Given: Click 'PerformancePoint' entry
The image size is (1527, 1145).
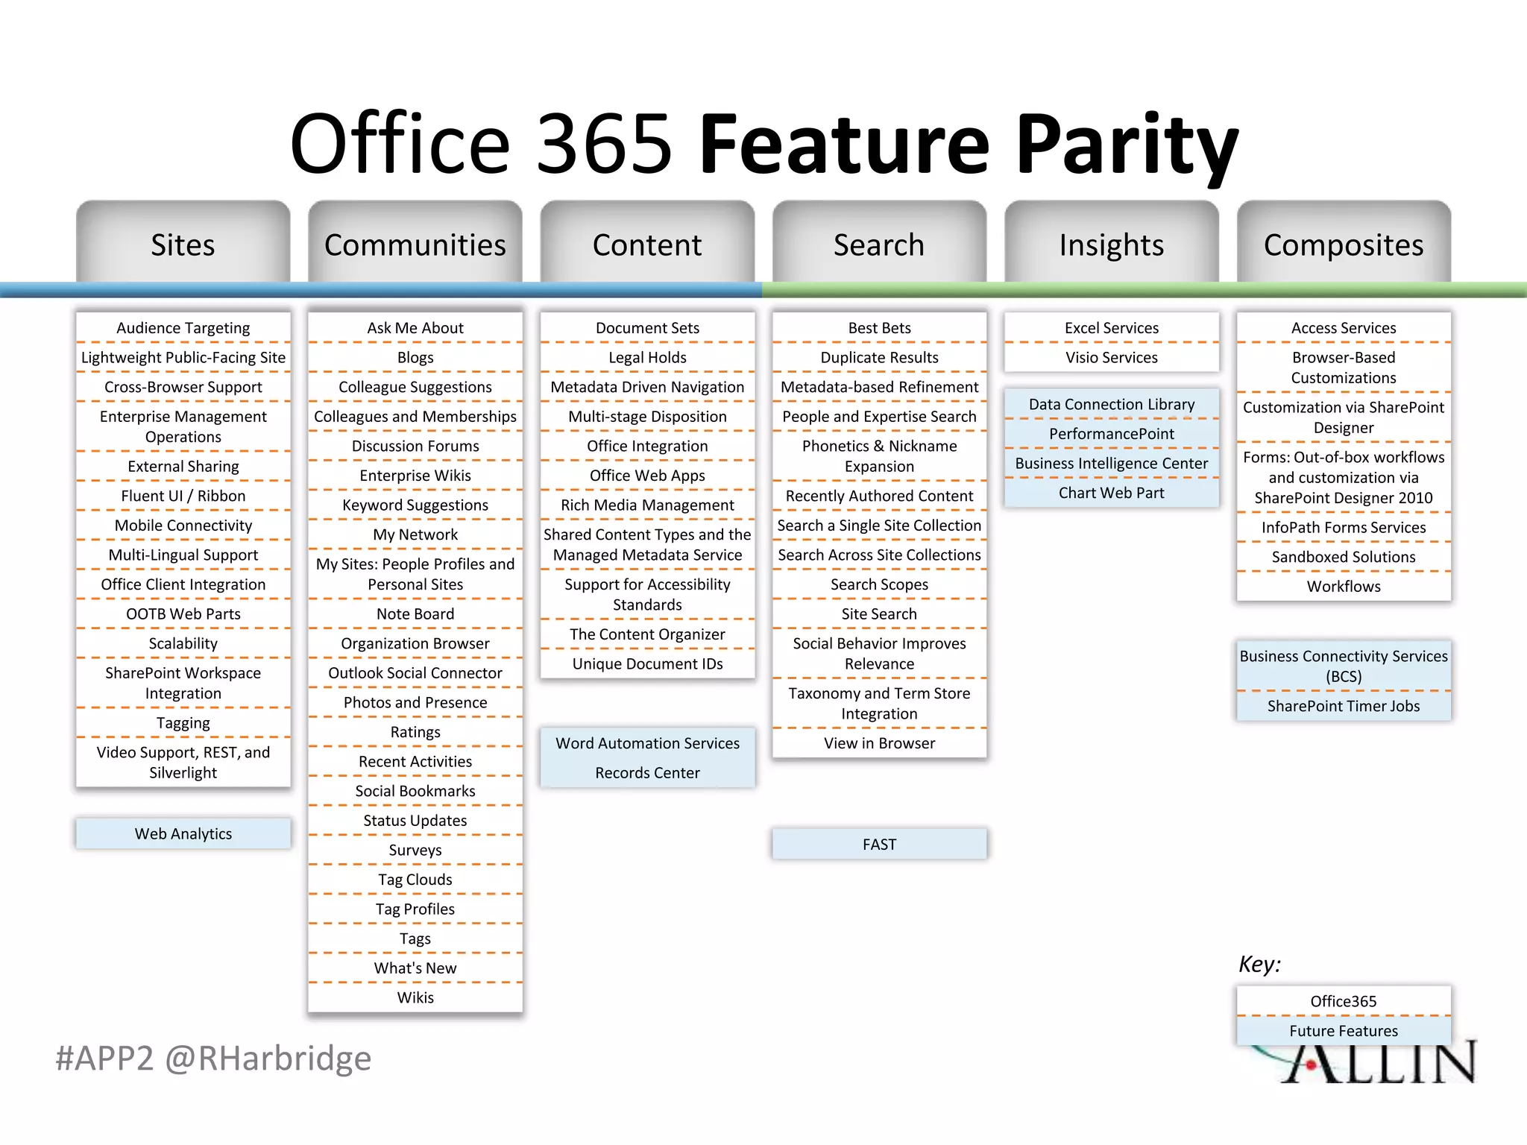Looking at the screenshot, I should [x=1112, y=434].
